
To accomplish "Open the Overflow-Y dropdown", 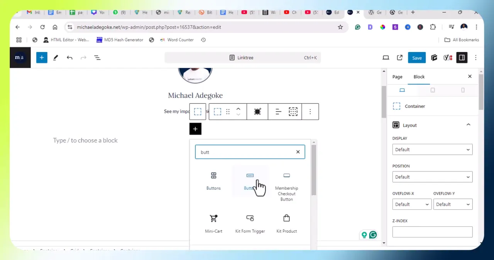I will (453, 204).
